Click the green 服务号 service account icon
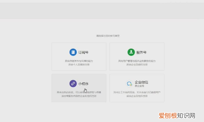204x122 pixels. (x=131, y=52)
